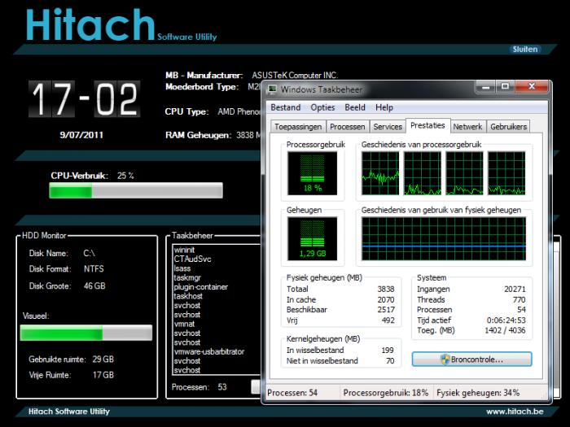Viewport: 570px width, 427px height.
Task: Click the Hitach Software Utility footer label
Action: click(x=69, y=412)
